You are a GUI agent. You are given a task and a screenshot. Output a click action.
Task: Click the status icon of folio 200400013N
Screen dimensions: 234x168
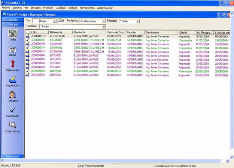coord(28,67)
